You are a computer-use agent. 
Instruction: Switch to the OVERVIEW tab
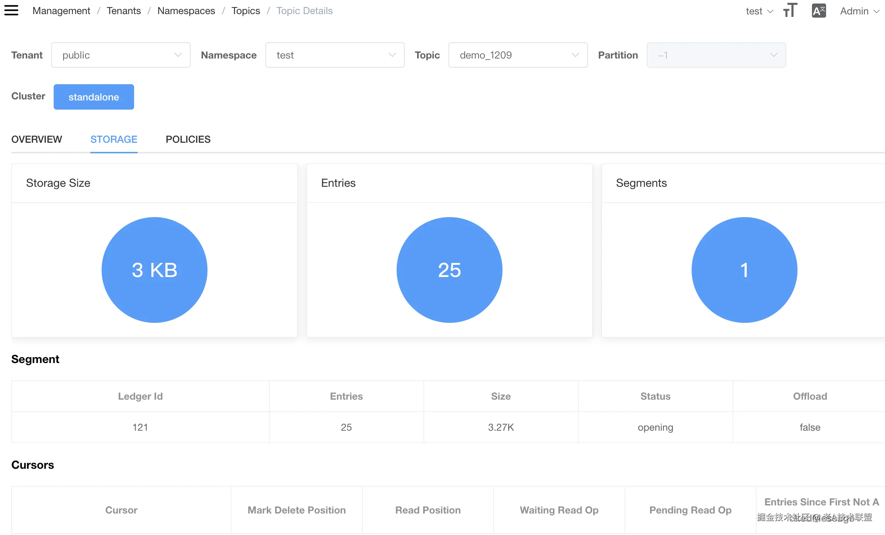pyautogui.click(x=37, y=139)
